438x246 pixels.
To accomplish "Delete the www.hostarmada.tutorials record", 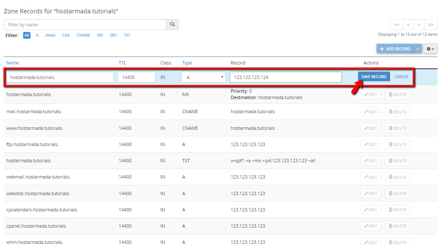I will [x=397, y=128].
